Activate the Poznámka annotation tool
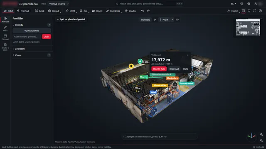Viewport: 266px width, 149px height. [113, 11]
